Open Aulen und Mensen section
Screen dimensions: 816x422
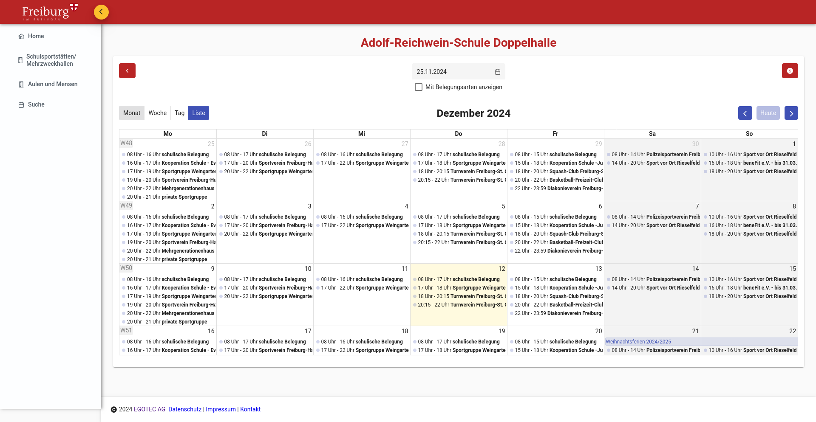click(52, 84)
